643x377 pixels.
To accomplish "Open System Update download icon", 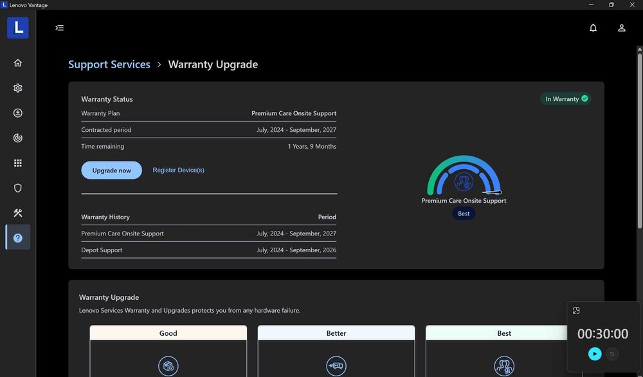I will click(17, 113).
